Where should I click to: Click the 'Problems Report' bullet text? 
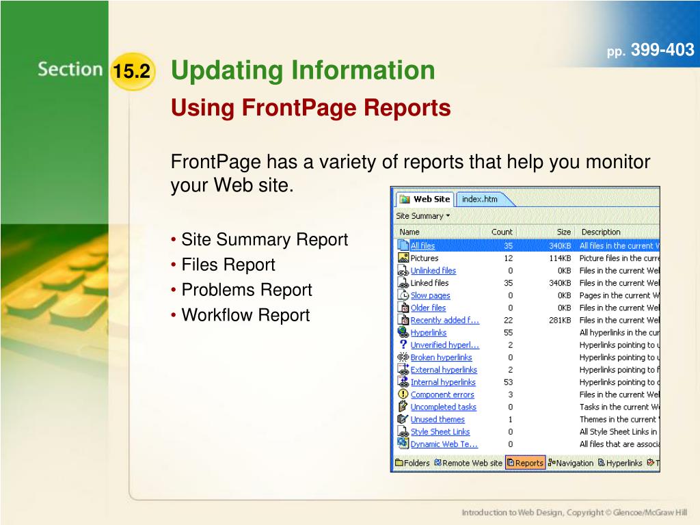coord(247,290)
